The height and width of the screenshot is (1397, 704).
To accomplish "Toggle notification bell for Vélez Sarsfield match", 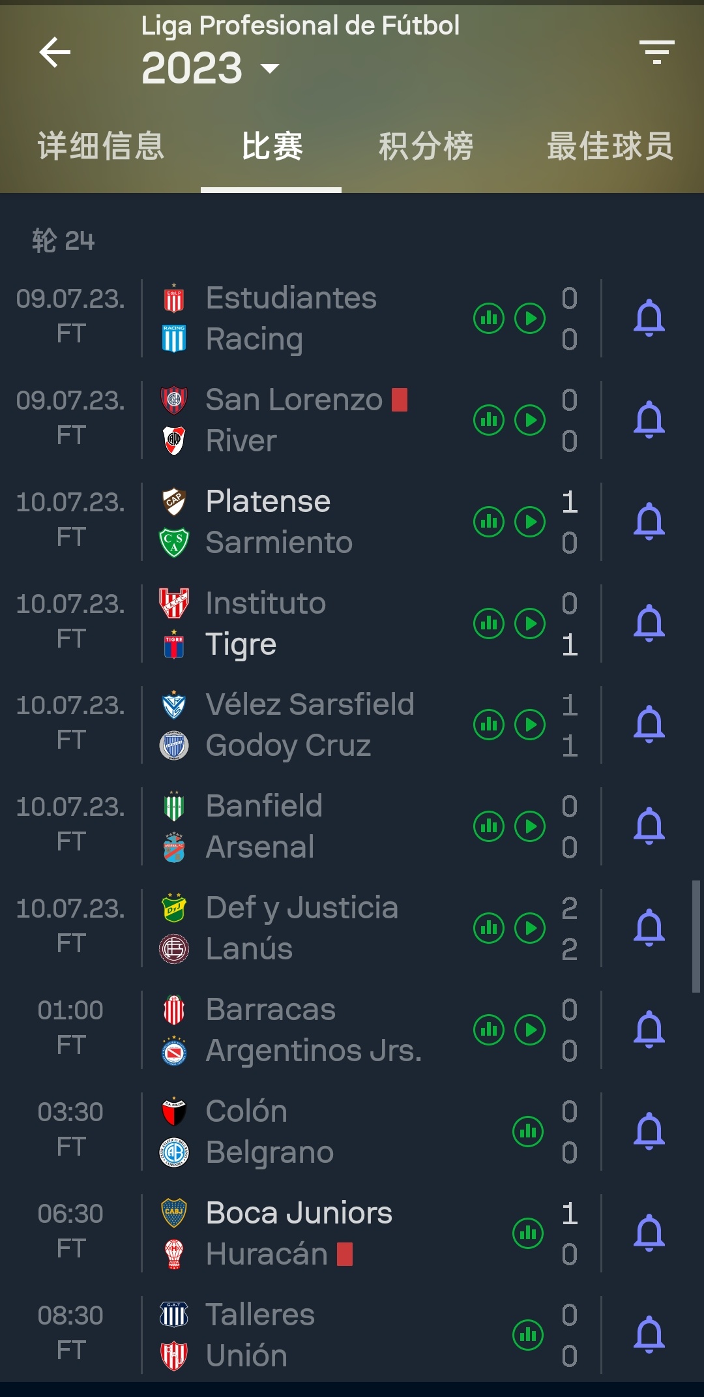I will [x=649, y=725].
